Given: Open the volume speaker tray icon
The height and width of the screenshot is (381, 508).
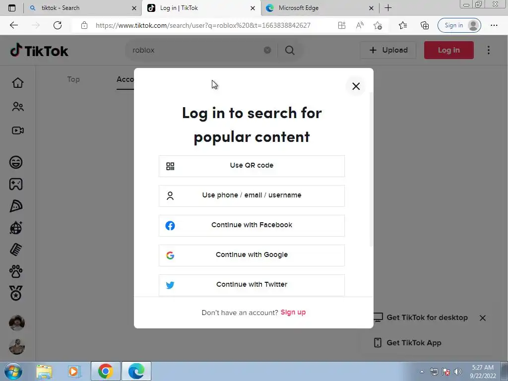Looking at the screenshot, I should [x=458, y=372].
